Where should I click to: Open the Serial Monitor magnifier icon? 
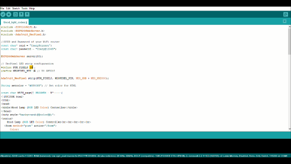coord(286,14)
